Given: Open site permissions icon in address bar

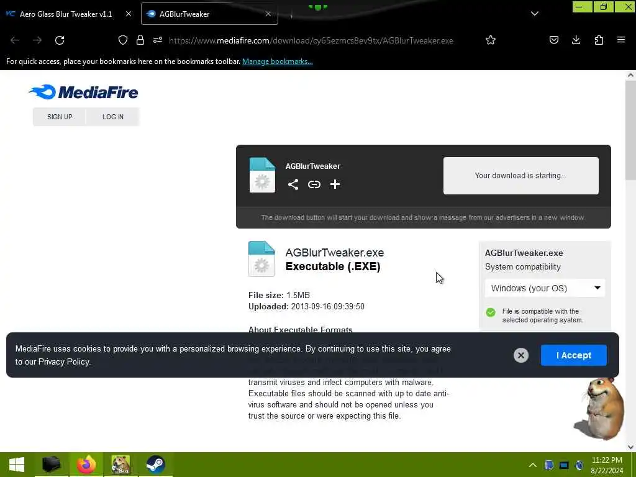Looking at the screenshot, I should click(x=158, y=40).
